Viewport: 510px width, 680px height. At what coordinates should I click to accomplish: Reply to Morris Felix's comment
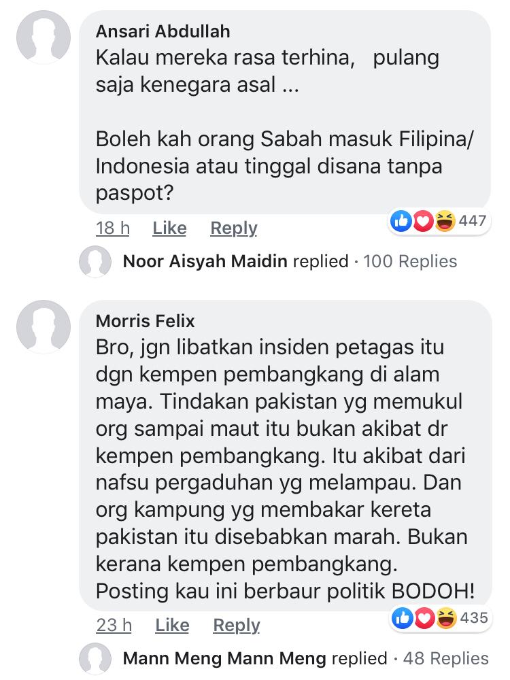(237, 626)
